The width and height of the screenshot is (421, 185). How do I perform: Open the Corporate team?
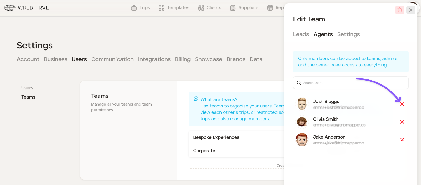coord(204,151)
